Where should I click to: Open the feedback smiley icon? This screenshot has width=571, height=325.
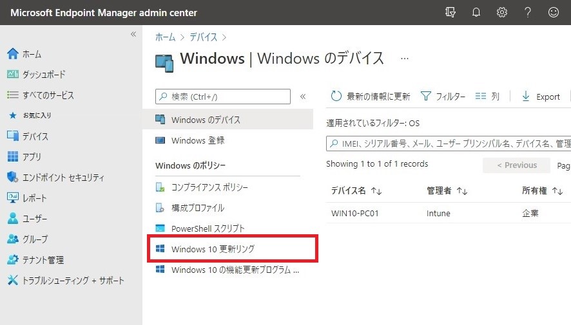coord(554,12)
